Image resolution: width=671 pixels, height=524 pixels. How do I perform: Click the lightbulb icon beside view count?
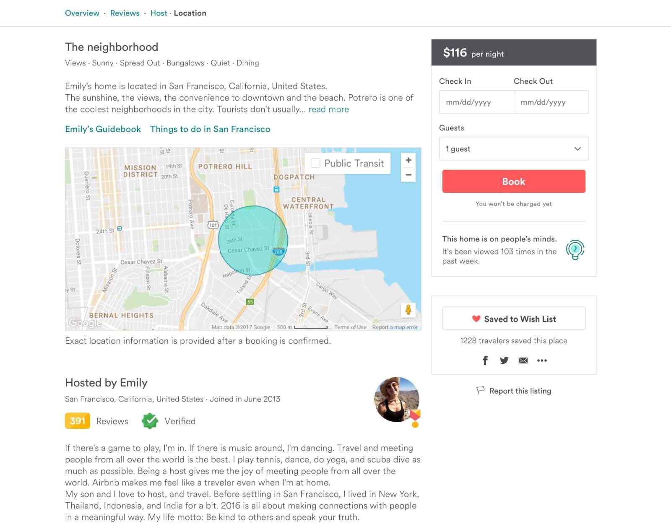point(575,249)
